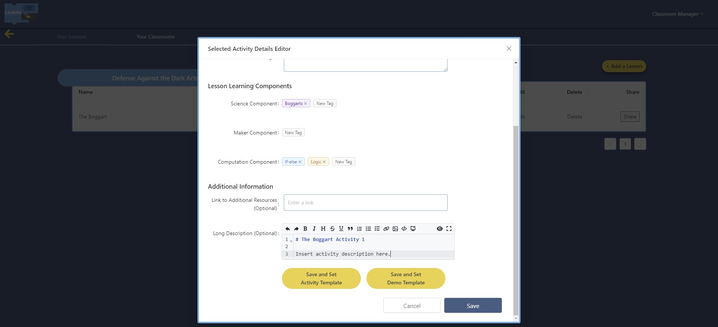Apply strikethrough in the description editor
The width and height of the screenshot is (718, 327).
332,229
